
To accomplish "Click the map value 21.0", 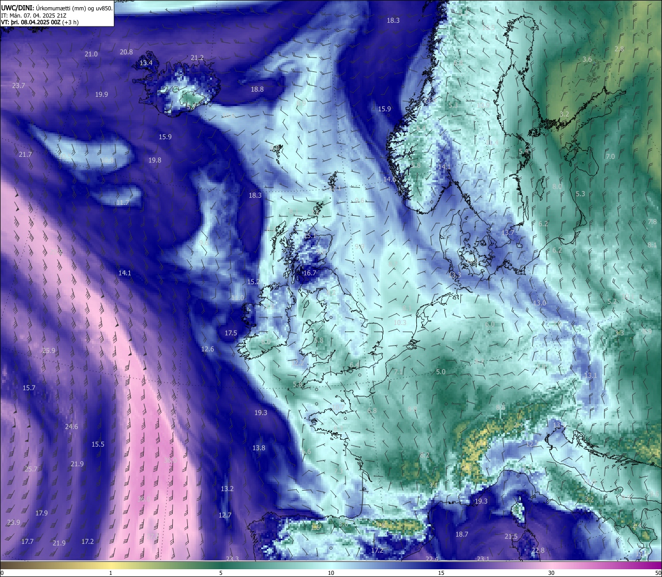I will coord(92,54).
